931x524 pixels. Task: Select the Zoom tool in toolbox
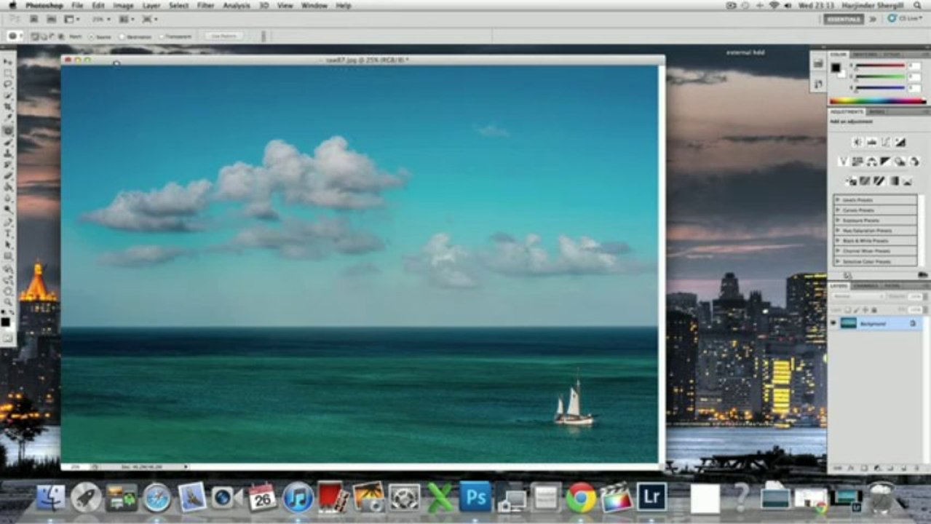8,302
